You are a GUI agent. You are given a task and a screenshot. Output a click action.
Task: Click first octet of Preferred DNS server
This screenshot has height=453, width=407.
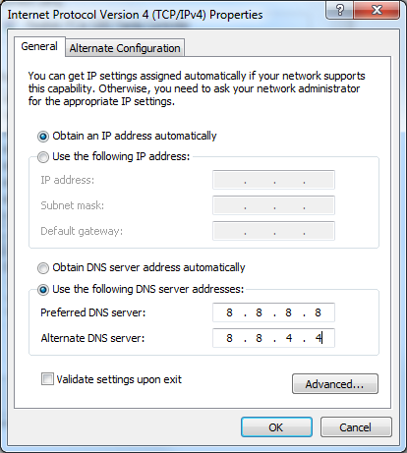pos(229,312)
